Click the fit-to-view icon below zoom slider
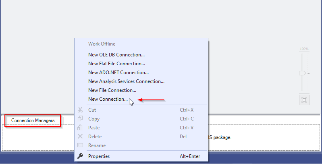Image resolution: width=322 pixels, height=164 pixels. click(x=304, y=100)
